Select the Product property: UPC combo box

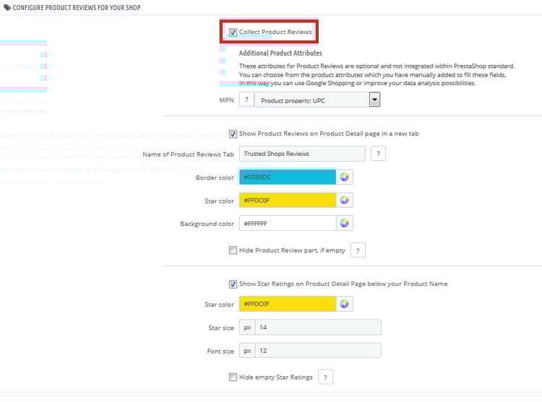(317, 100)
